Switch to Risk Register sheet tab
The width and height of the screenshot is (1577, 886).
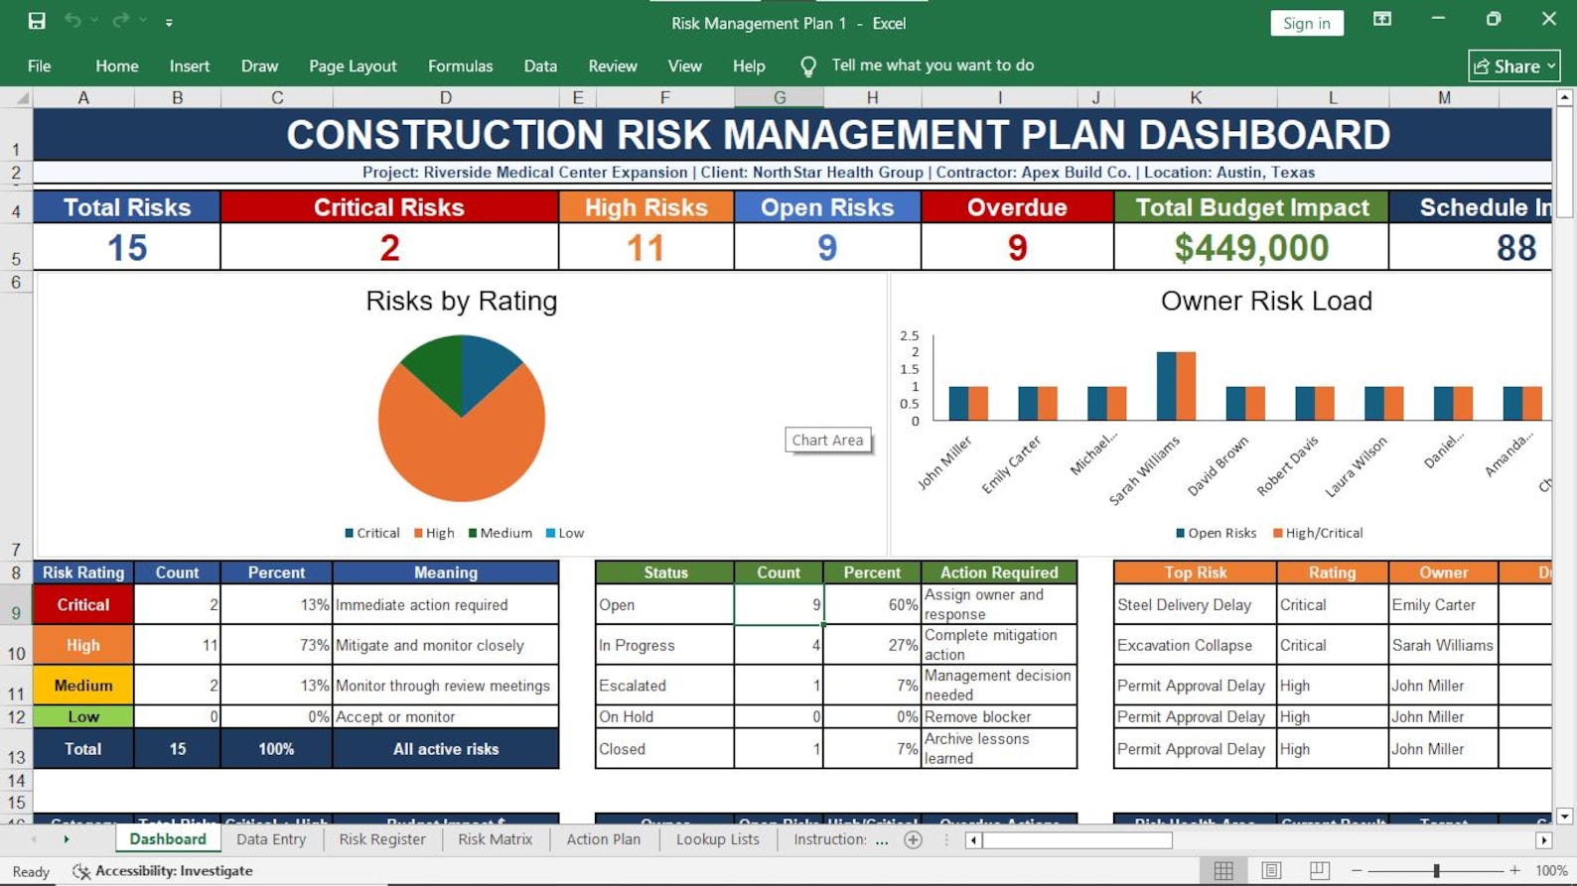coord(382,839)
